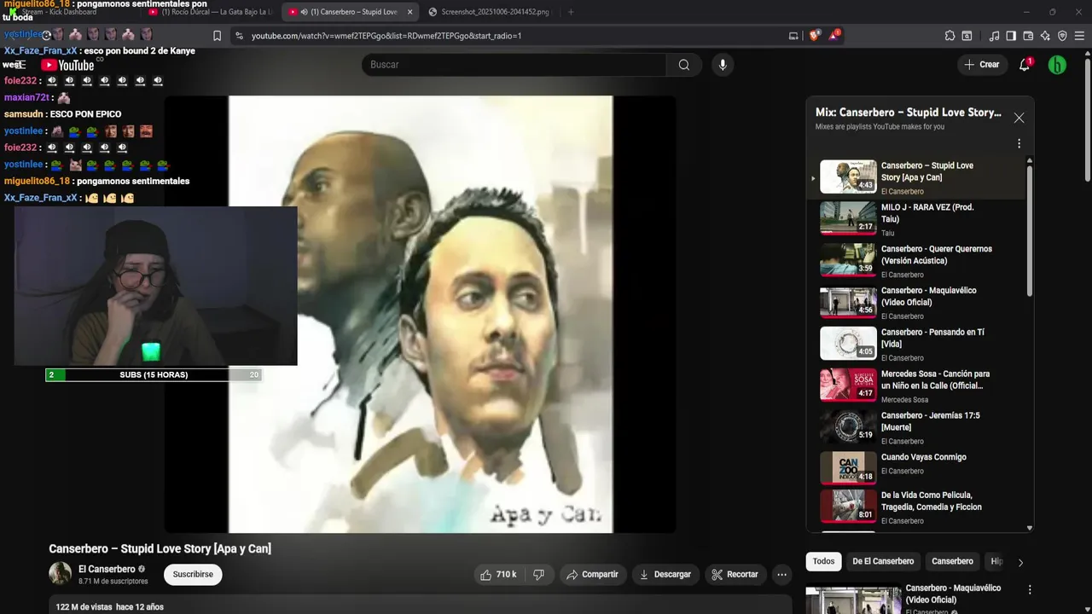This screenshot has width=1092, height=614.
Task: Dislike the video with thumbs down
Action: (538, 575)
